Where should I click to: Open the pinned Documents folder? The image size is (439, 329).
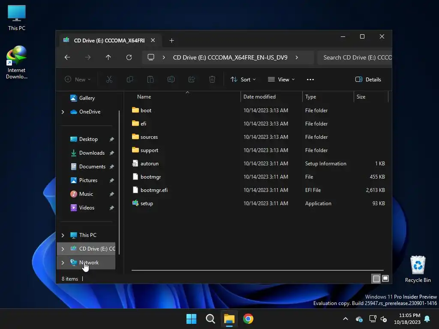click(x=92, y=167)
